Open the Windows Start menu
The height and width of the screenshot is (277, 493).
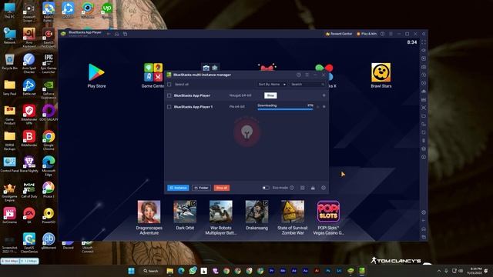pos(132,271)
